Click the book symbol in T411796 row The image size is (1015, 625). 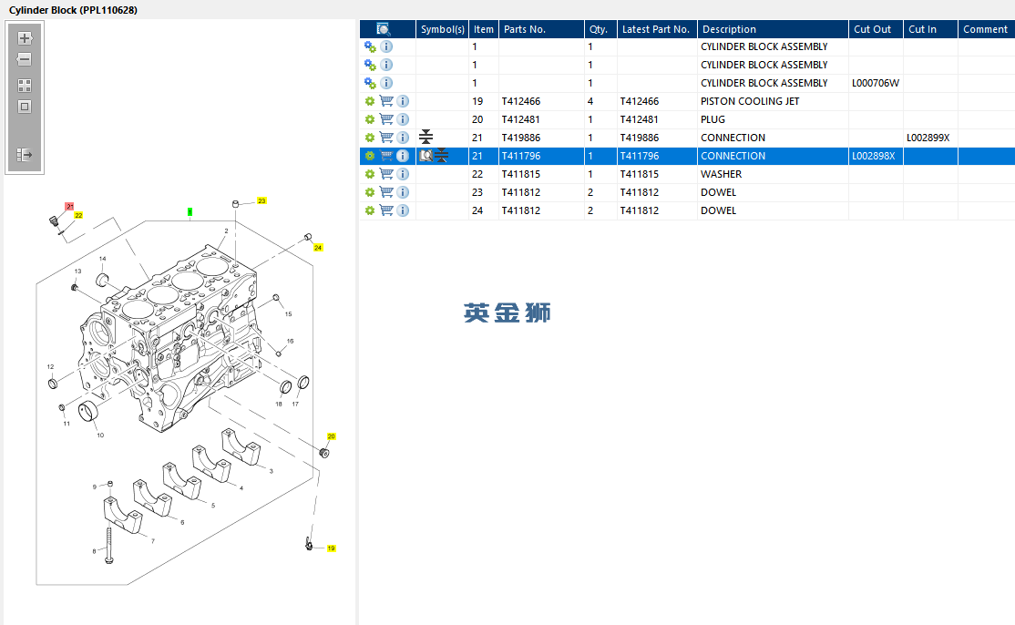(x=425, y=156)
